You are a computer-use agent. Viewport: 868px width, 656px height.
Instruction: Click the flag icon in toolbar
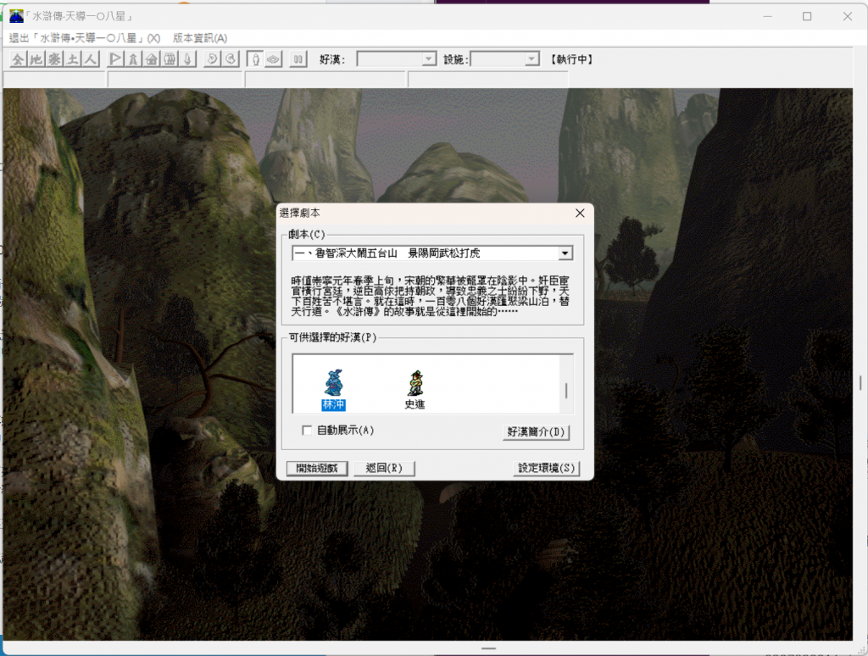[115, 59]
